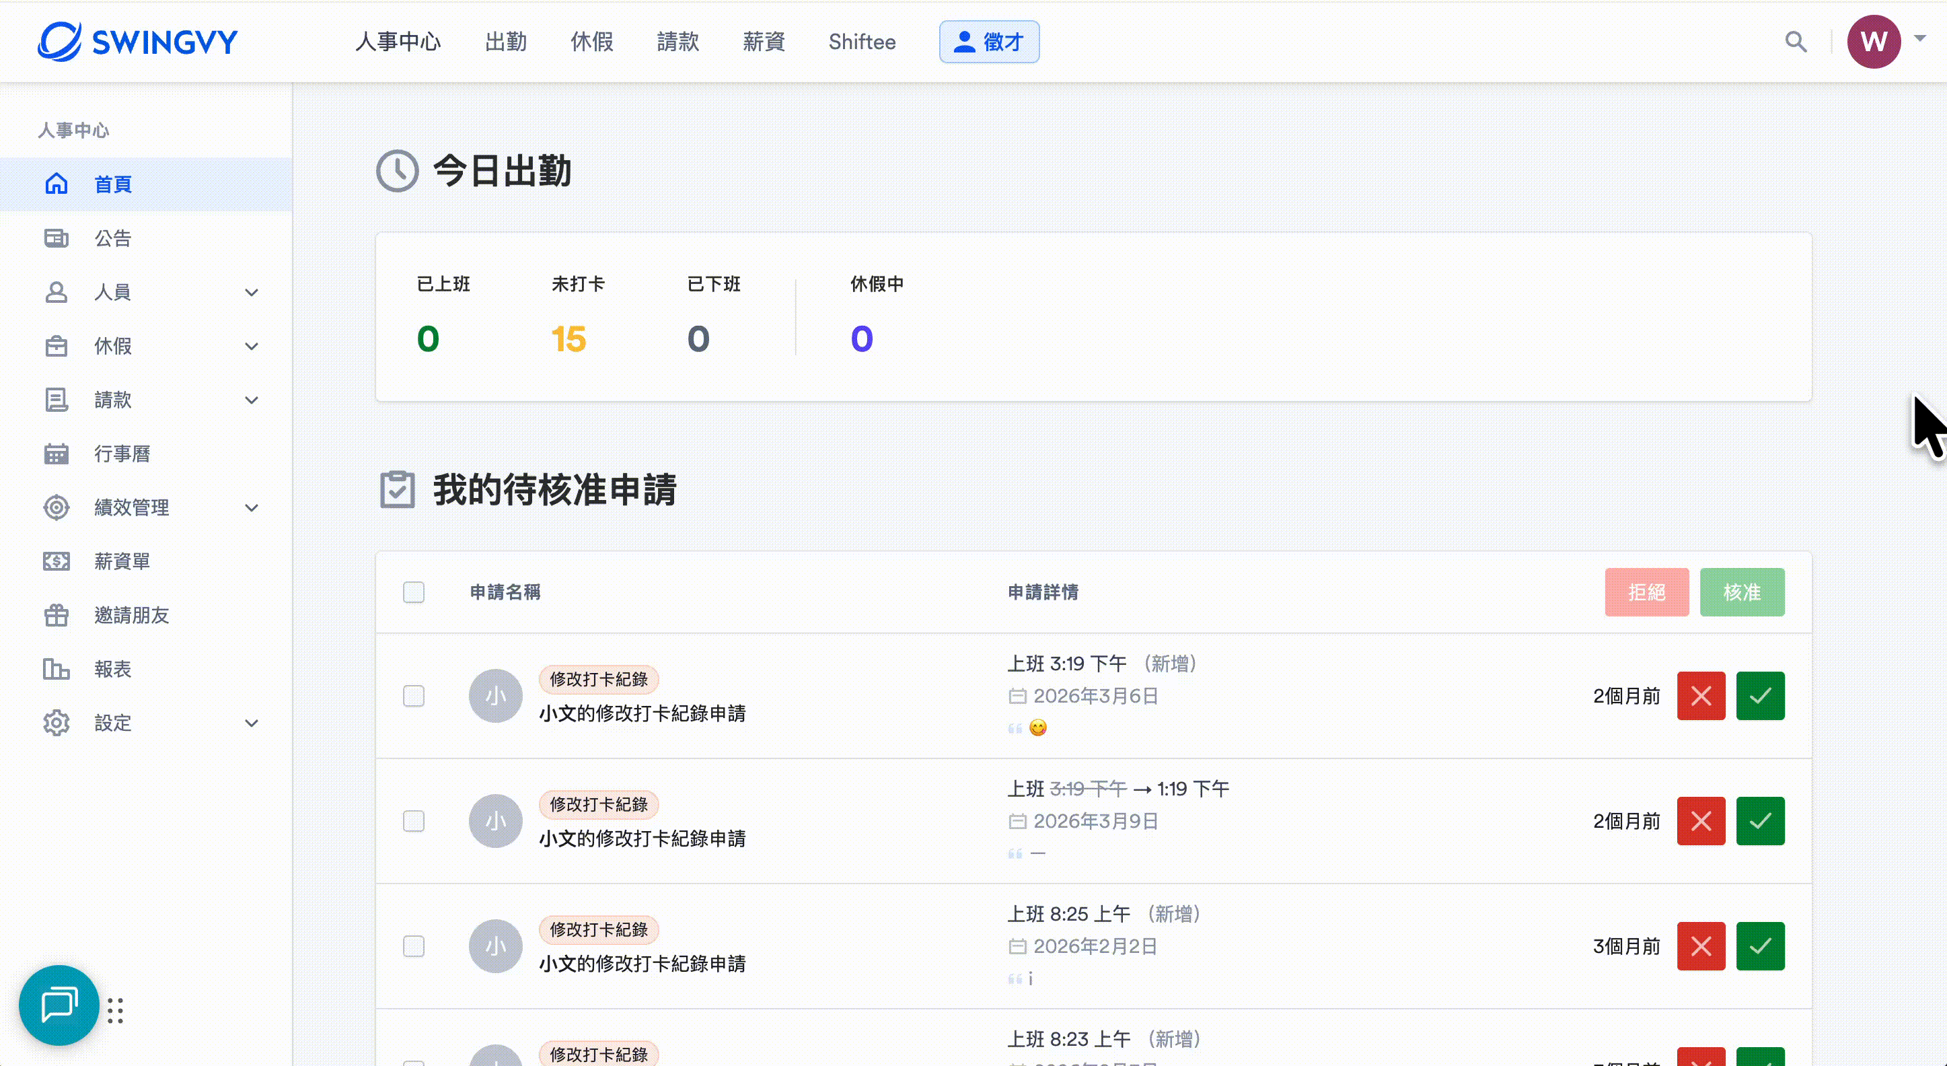Check the box for the 2026年3月6日 request
The image size is (1947, 1066).
pos(414,696)
